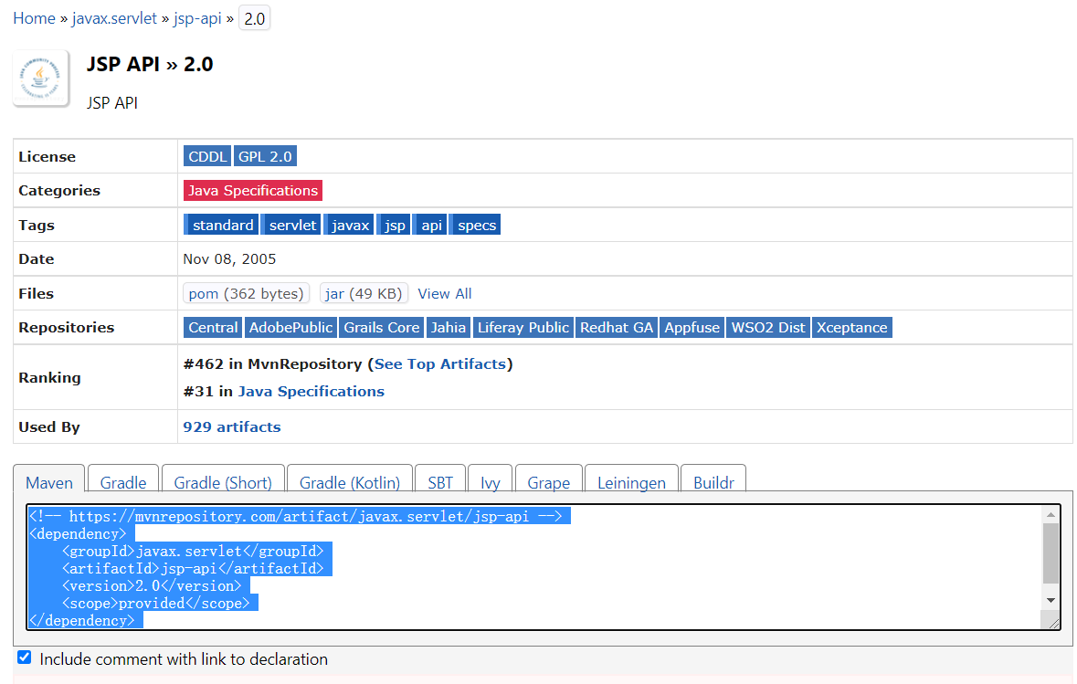The width and height of the screenshot is (1077, 684).
Task: Open the Jahia repository badge
Action: pyautogui.click(x=448, y=328)
